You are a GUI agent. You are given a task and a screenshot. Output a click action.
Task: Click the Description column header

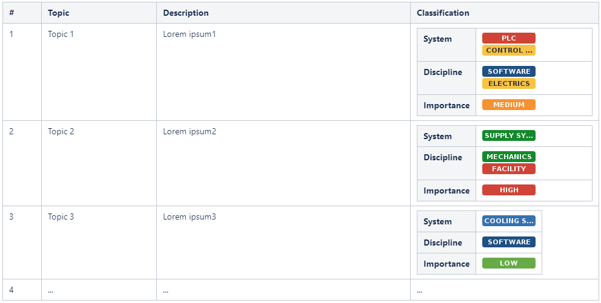pos(185,13)
